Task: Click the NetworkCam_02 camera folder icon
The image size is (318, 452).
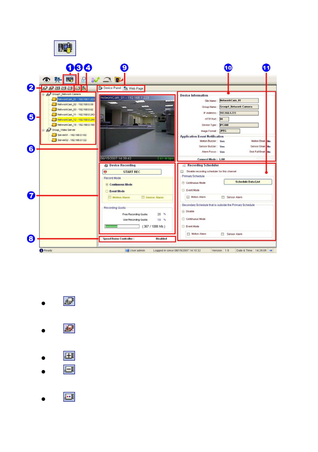Action: [x=54, y=104]
